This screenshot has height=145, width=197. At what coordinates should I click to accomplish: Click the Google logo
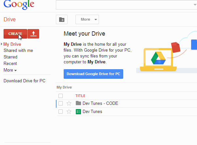point(19,5)
